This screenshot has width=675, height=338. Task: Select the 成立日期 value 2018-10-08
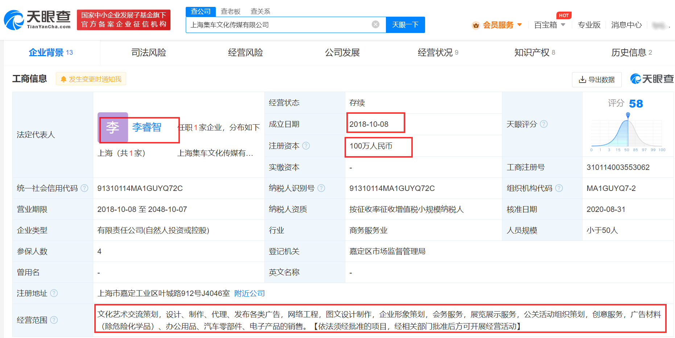point(369,124)
